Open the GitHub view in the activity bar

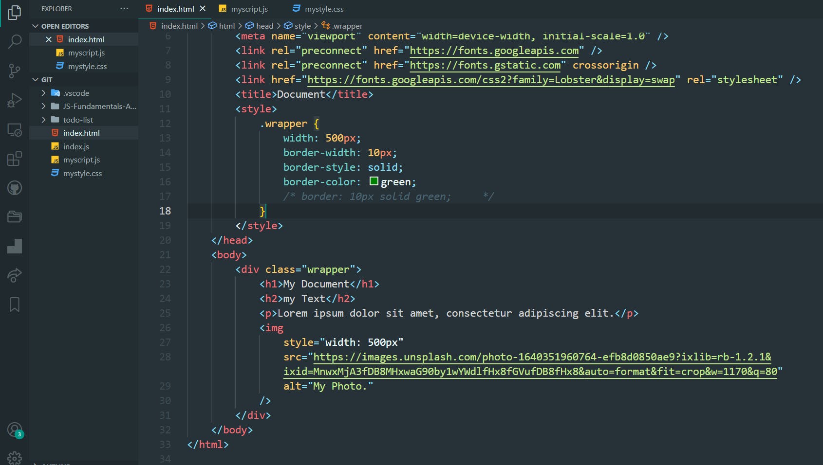point(15,188)
